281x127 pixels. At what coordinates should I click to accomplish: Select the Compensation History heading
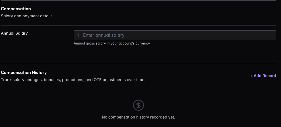pos(24,73)
